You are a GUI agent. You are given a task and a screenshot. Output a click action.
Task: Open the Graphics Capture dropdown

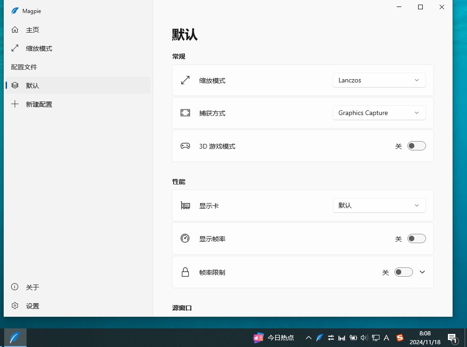click(x=379, y=113)
